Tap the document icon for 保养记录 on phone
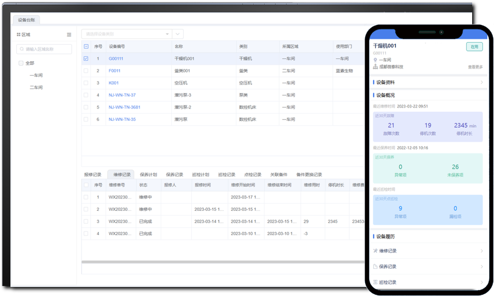494x296 pixels. [x=375, y=266]
